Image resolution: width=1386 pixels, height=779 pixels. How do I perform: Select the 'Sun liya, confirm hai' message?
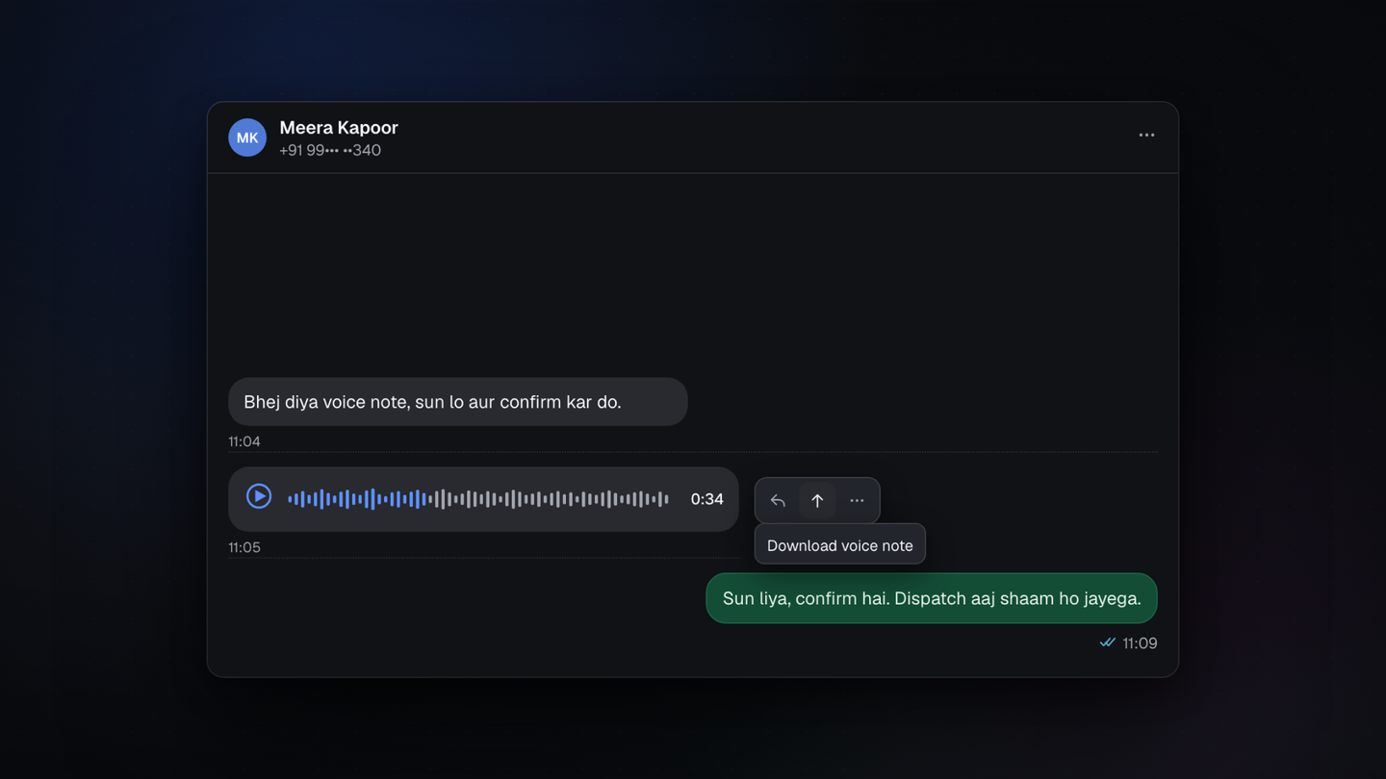click(x=932, y=598)
